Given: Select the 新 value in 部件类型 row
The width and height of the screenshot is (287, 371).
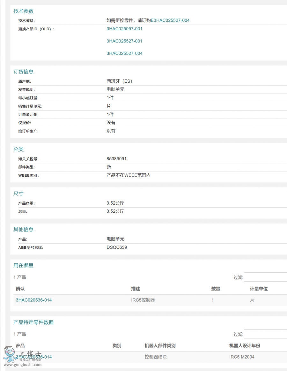Looking at the screenshot, I should coord(109,167).
